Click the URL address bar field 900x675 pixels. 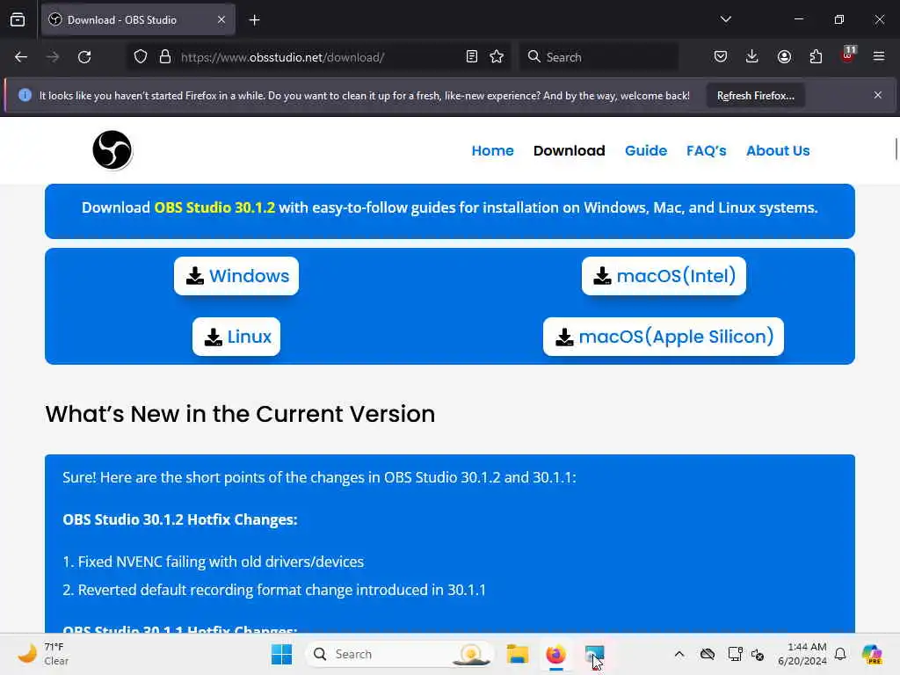[318, 57]
